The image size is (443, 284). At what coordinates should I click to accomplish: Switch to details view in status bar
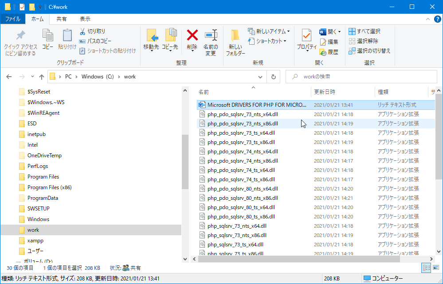tap(426, 268)
